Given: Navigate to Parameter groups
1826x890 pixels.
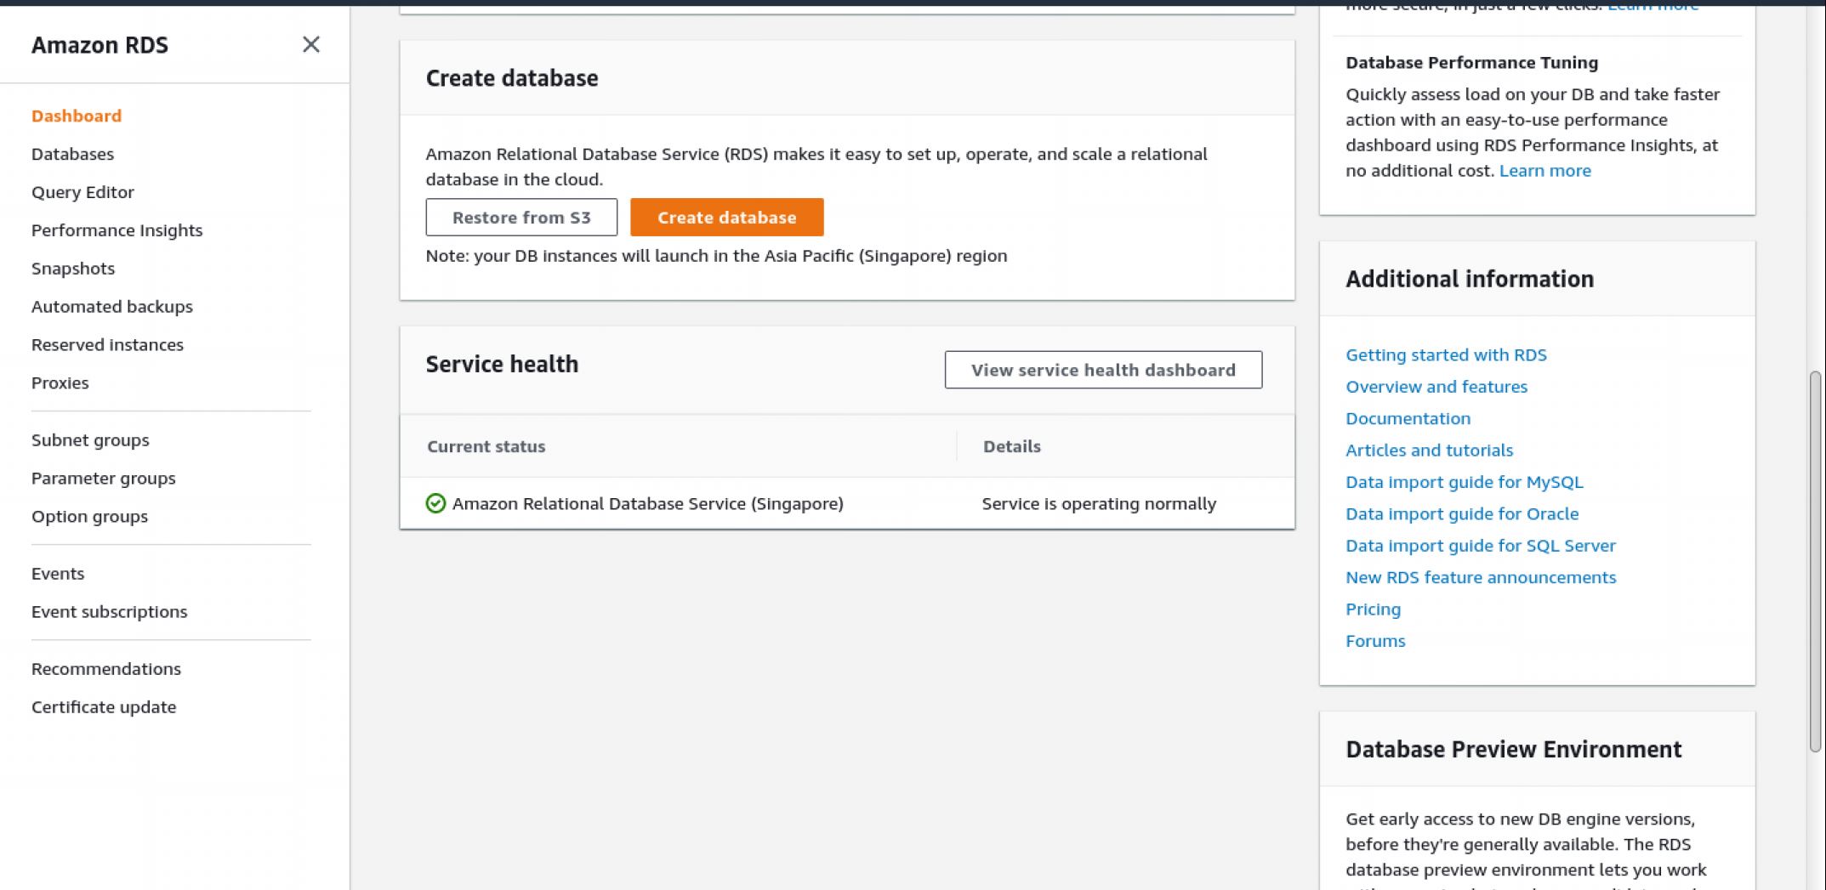Looking at the screenshot, I should coord(103,479).
